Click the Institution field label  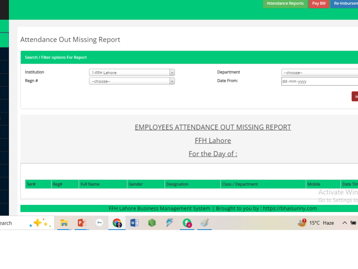point(34,72)
